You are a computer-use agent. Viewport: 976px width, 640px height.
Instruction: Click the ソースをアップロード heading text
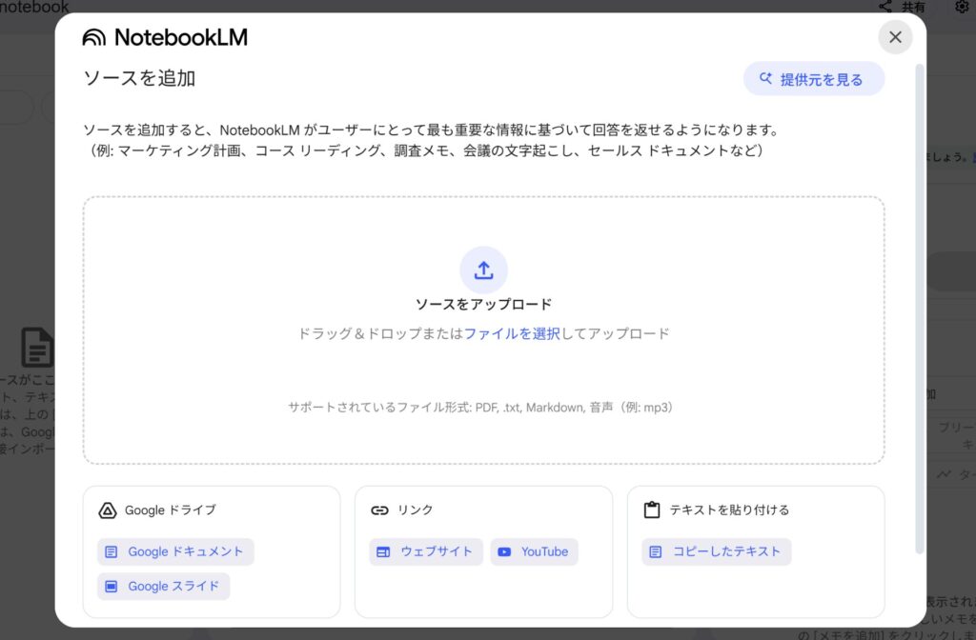pos(483,304)
